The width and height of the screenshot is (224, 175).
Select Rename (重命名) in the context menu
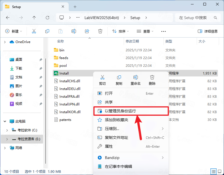pos(135,80)
